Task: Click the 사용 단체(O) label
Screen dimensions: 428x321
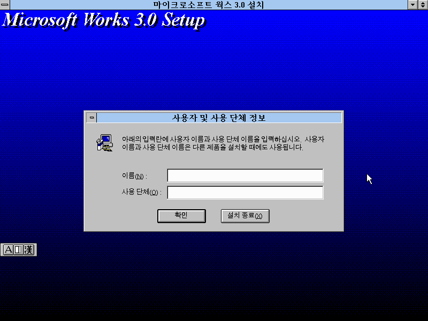Action: (x=142, y=192)
